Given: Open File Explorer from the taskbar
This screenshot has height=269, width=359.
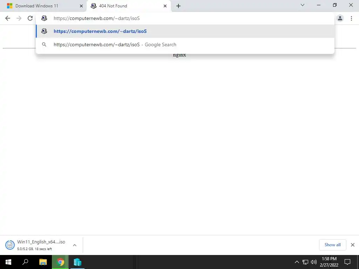Looking at the screenshot, I should coord(43,262).
